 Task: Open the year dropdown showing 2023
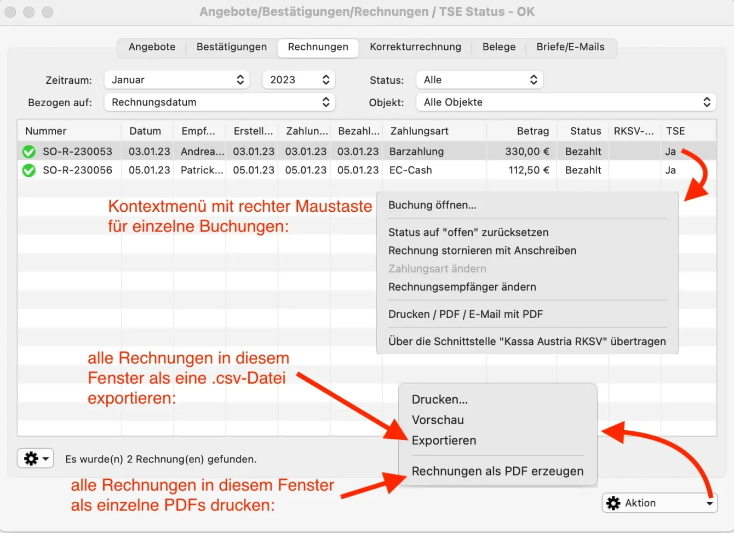(299, 80)
